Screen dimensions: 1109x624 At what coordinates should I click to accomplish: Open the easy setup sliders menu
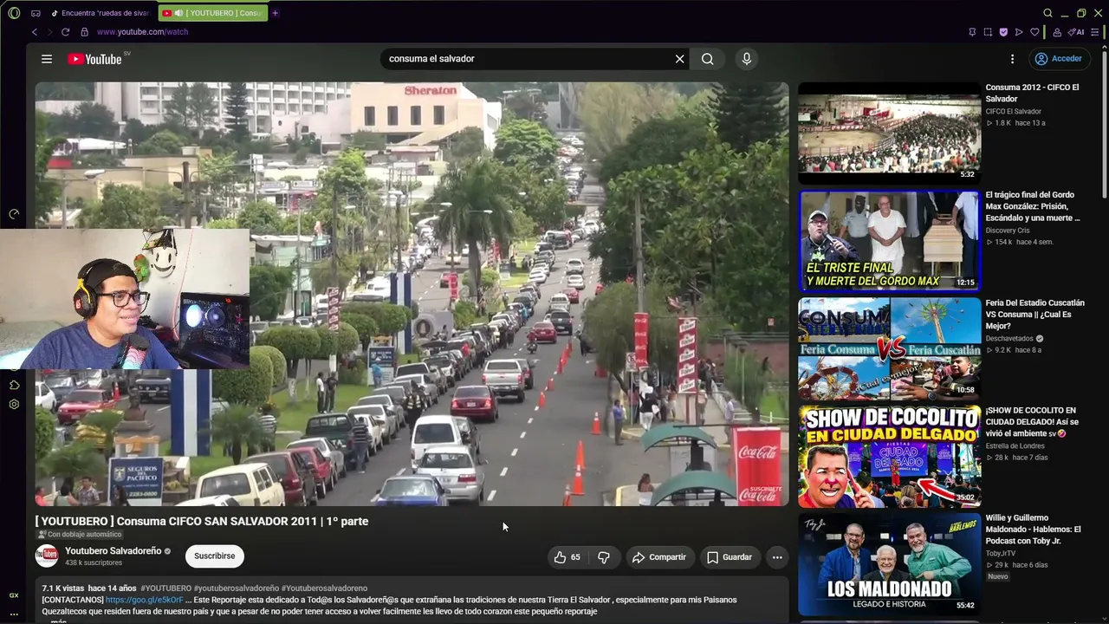[1096, 32]
